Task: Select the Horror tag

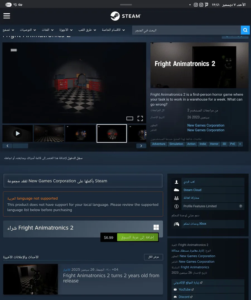Action: (214, 144)
